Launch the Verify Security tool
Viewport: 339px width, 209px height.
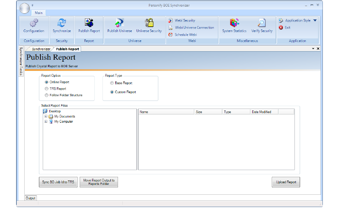point(262,23)
